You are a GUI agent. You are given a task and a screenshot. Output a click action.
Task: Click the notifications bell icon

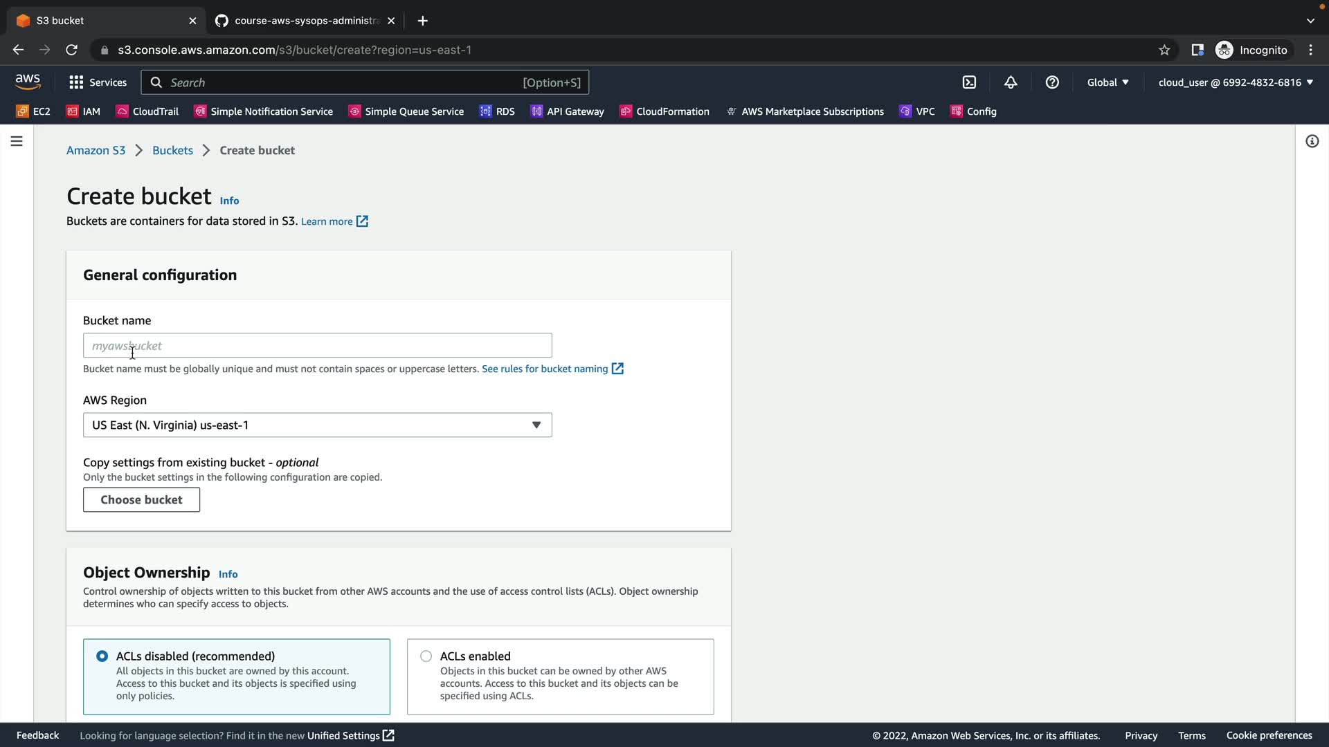click(1011, 82)
